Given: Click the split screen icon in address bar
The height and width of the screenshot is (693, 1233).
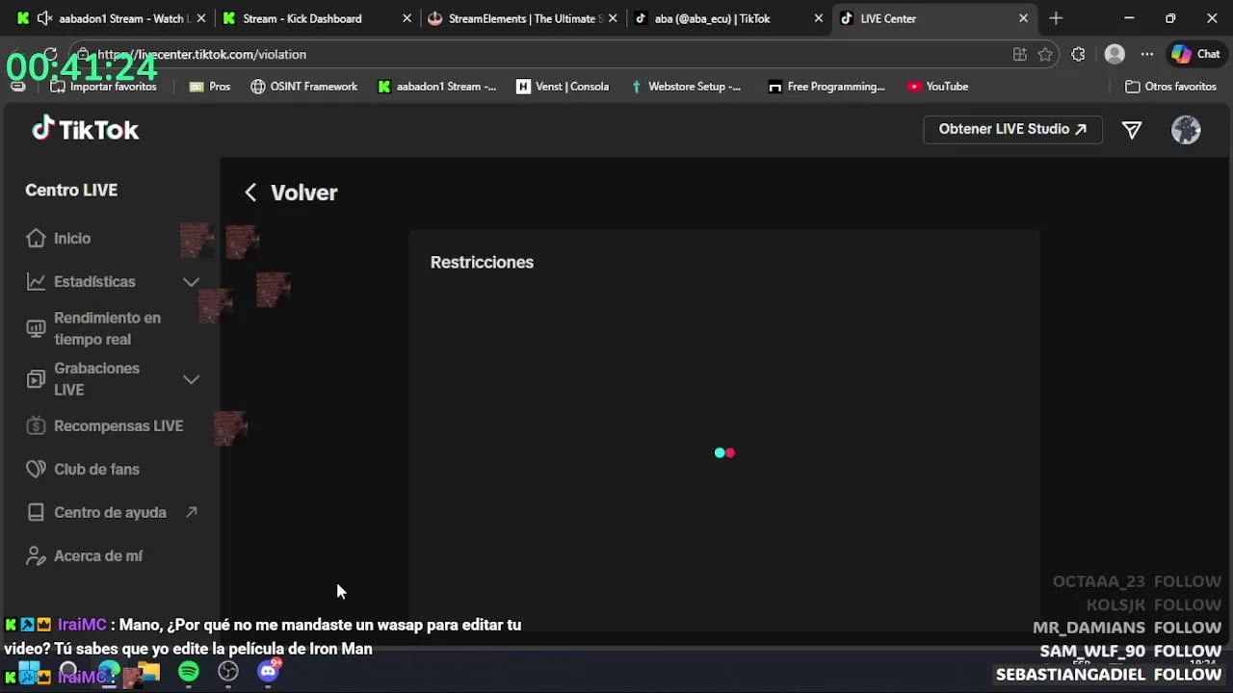Looking at the screenshot, I should click(x=1020, y=55).
